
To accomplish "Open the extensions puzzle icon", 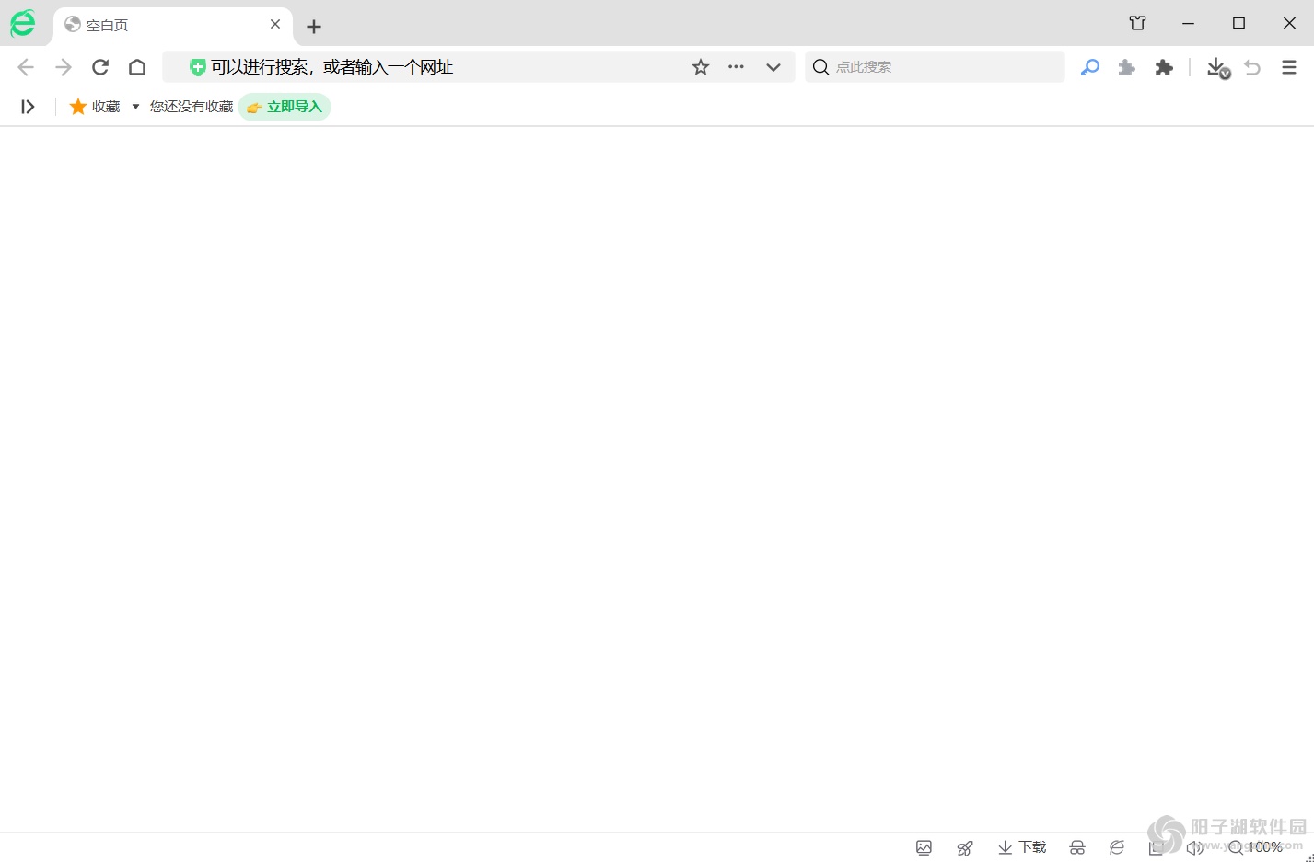I will 1164,66.
